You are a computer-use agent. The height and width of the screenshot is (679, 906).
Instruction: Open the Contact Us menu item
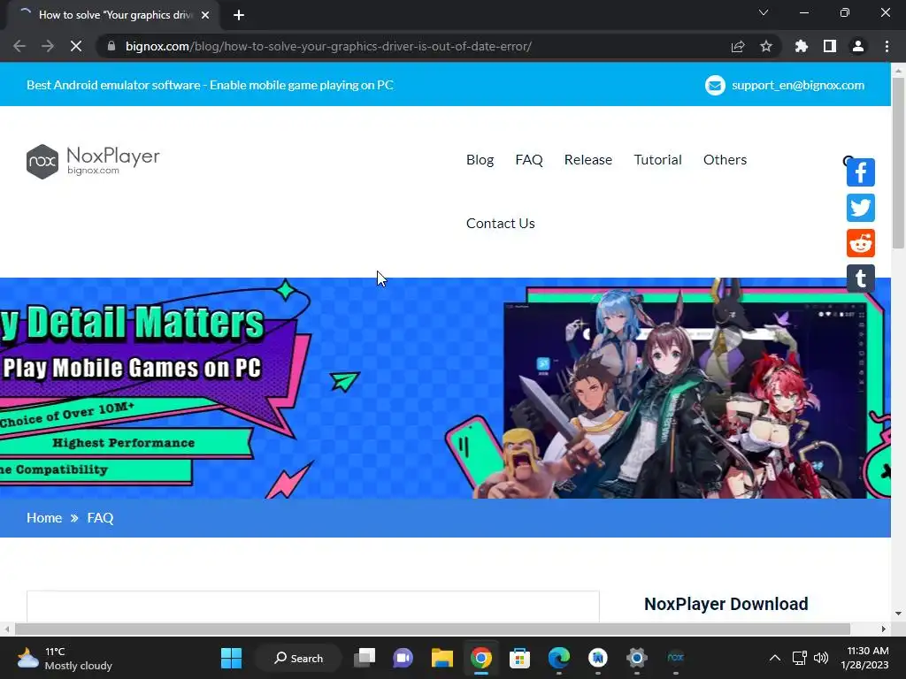501,224
